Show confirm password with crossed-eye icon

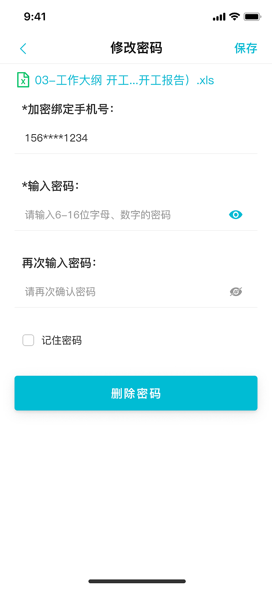[x=236, y=292]
